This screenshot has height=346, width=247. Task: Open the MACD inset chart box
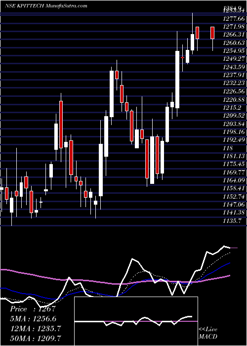136,321
